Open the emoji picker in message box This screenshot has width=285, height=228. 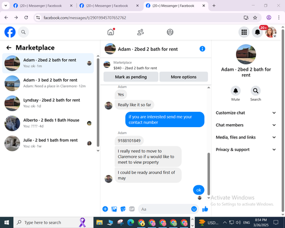[194, 209]
